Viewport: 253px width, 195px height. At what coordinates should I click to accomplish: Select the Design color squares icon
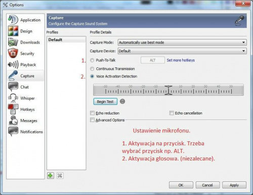13,31
